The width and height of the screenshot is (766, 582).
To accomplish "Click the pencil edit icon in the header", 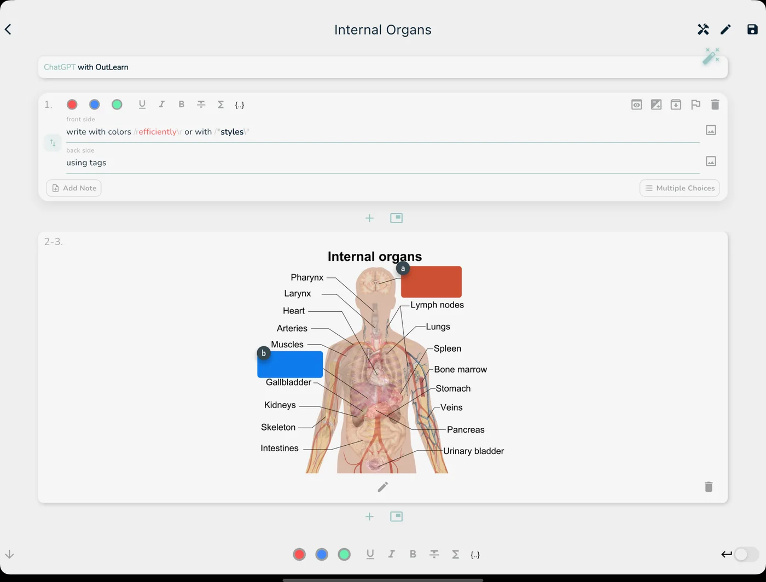I will [726, 30].
